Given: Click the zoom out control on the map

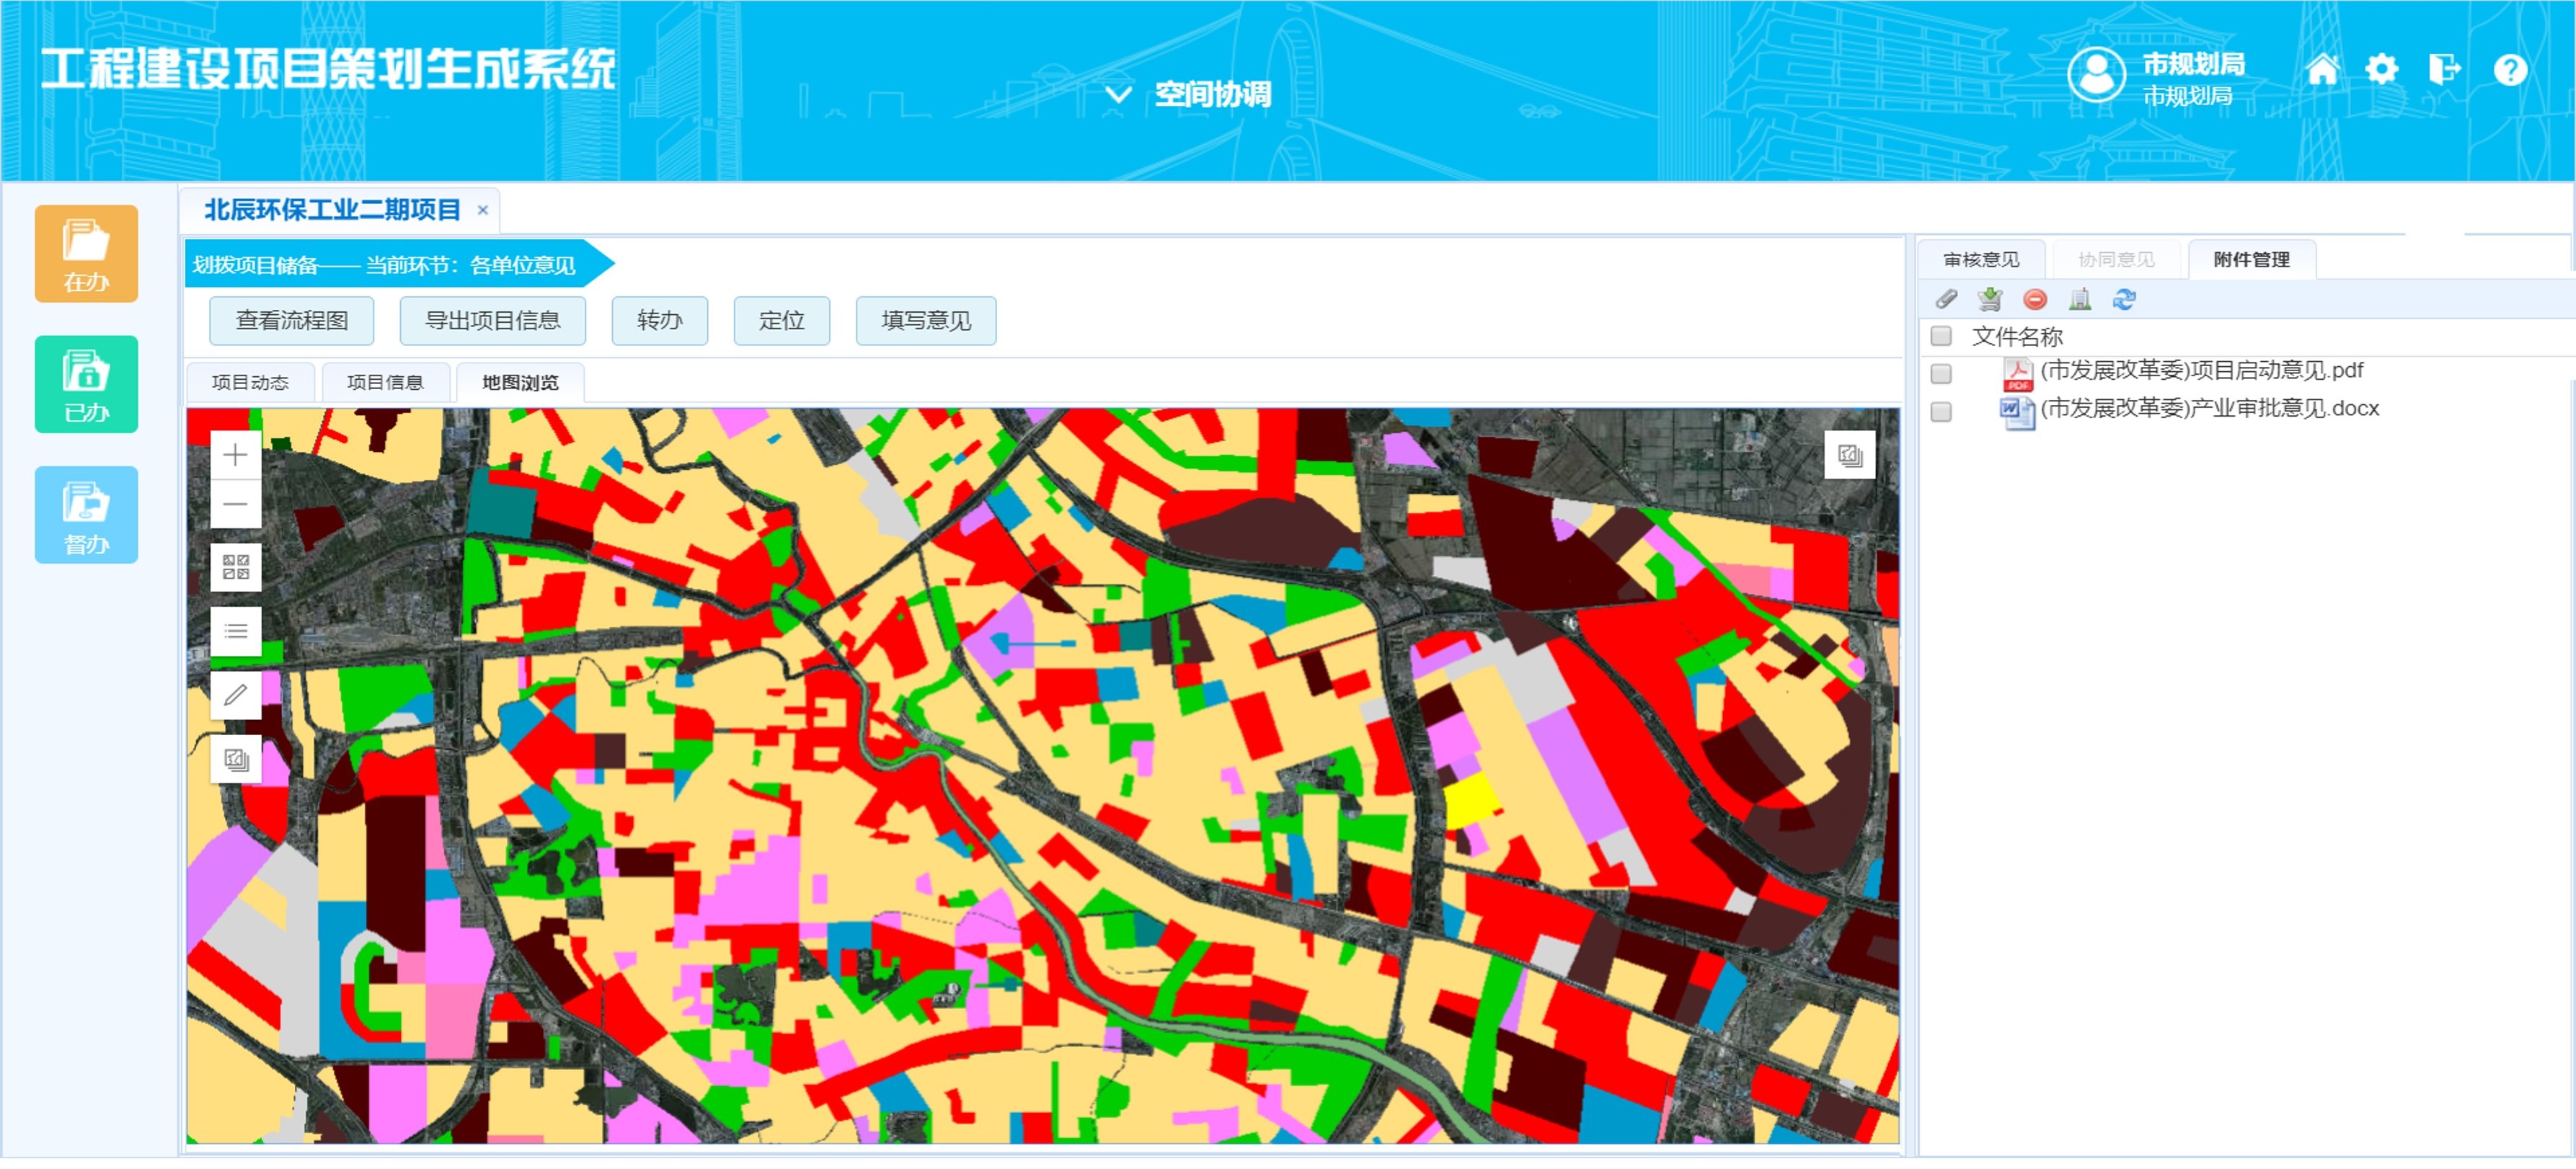Looking at the screenshot, I should 236,503.
